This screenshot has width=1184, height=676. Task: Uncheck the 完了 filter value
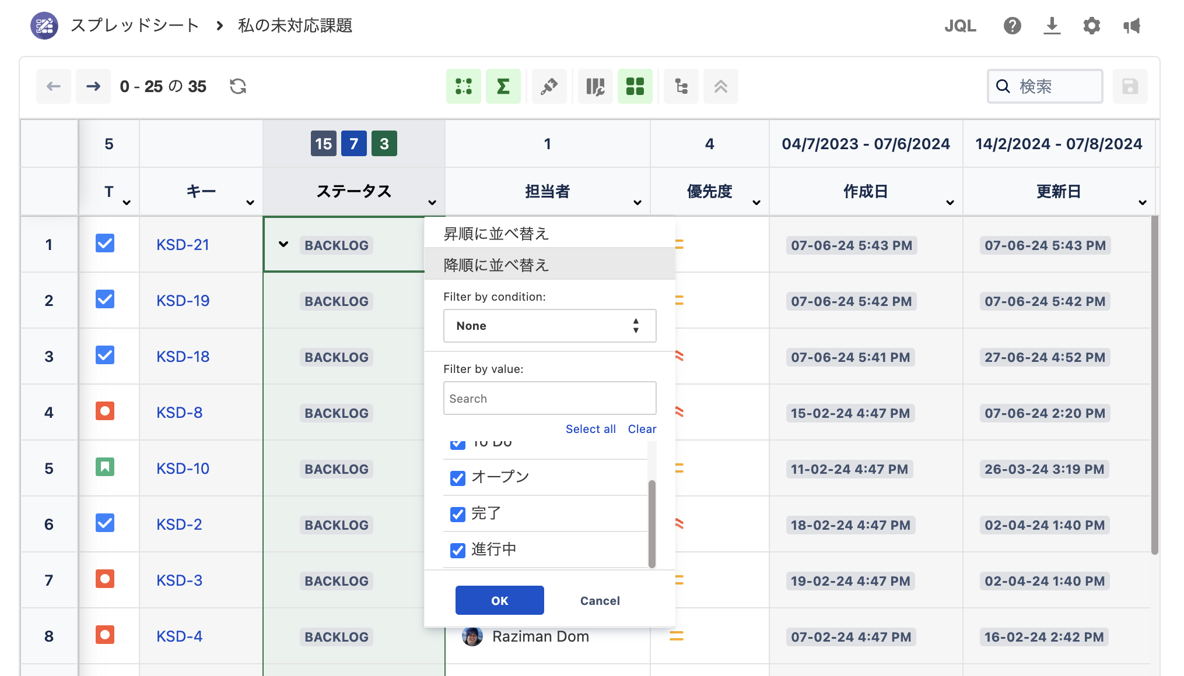pos(458,514)
